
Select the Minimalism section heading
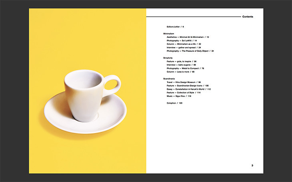[x=168, y=34]
